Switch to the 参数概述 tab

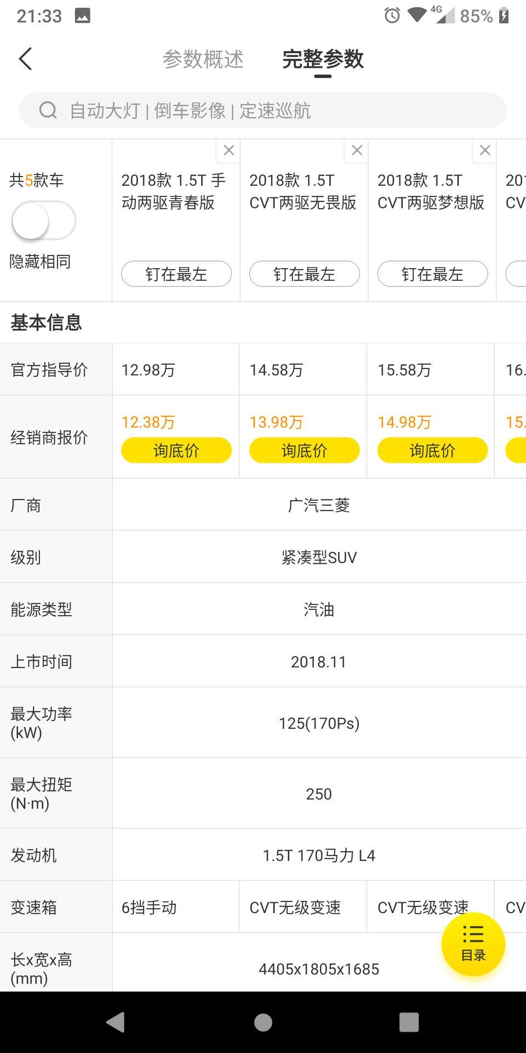tap(203, 59)
